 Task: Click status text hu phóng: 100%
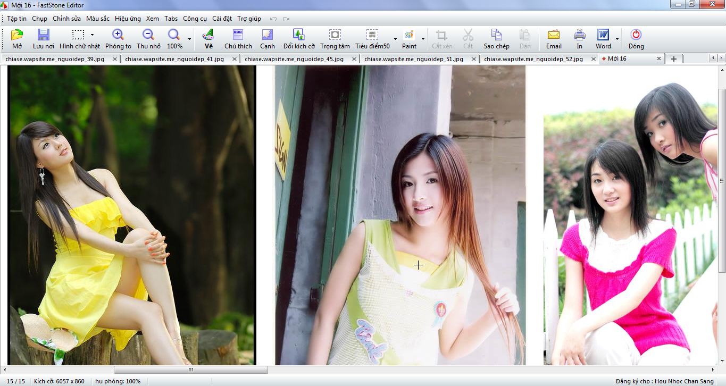[118, 381]
